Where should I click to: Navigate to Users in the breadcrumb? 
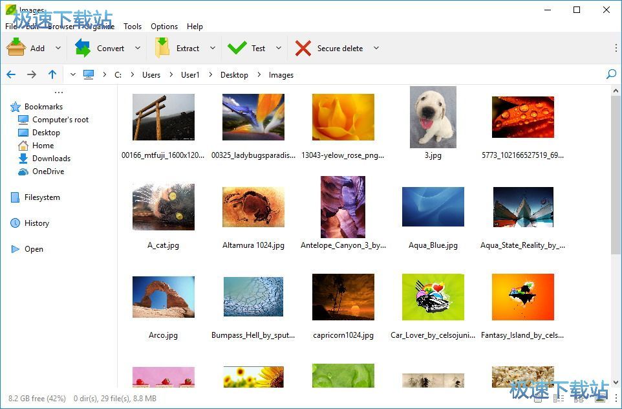click(151, 75)
